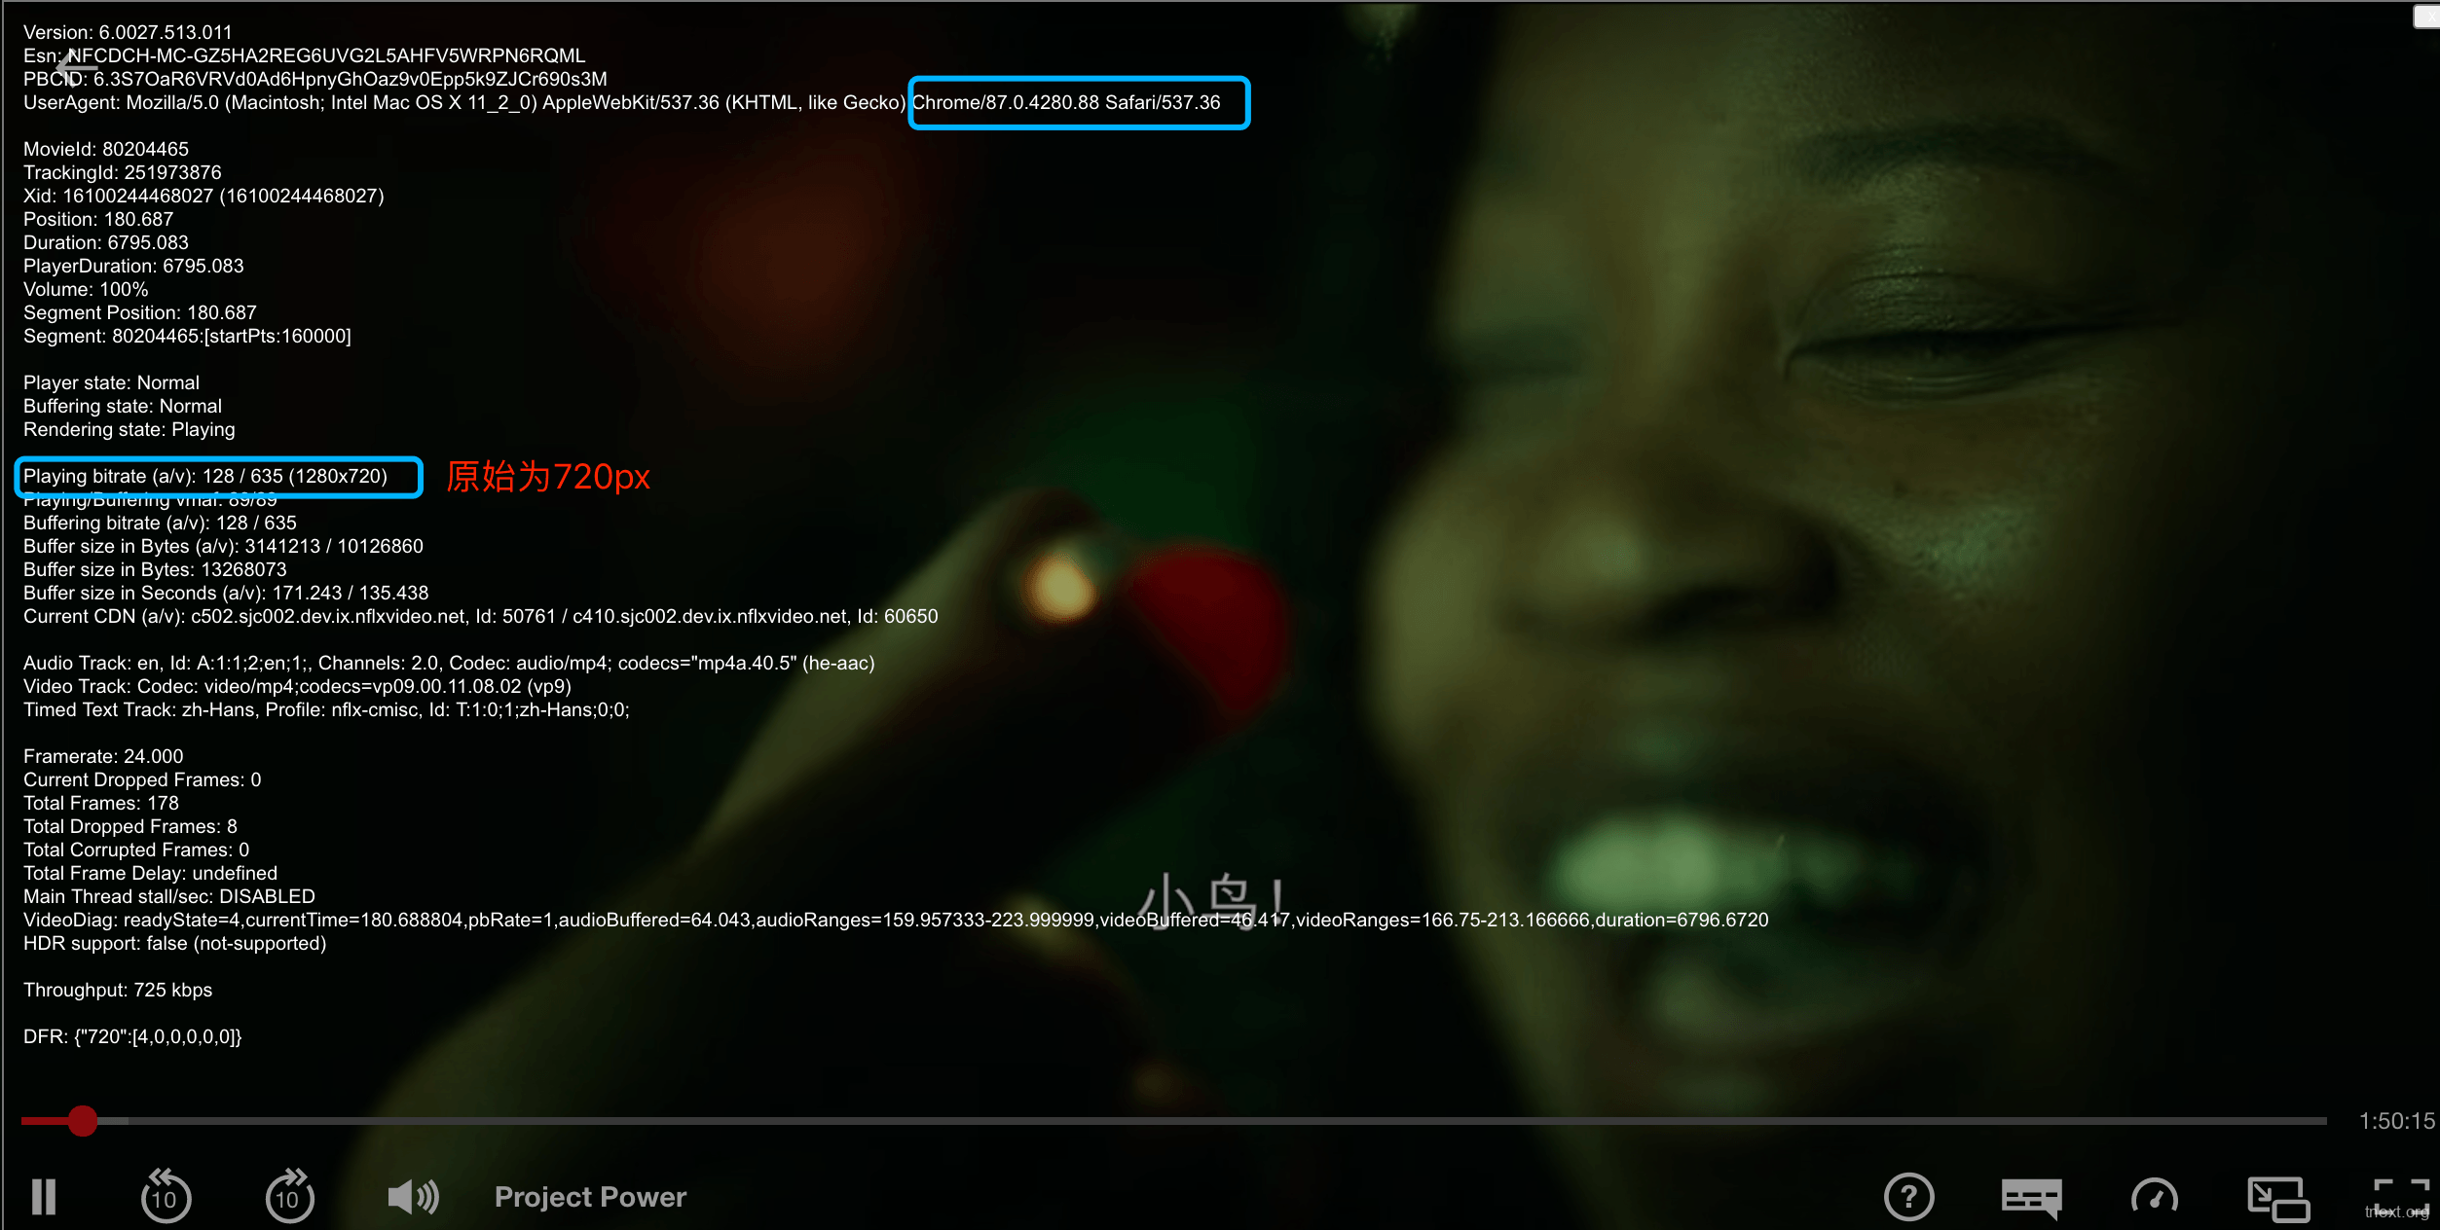Open playback speed control
2440x1230 pixels.
coord(2155,1197)
